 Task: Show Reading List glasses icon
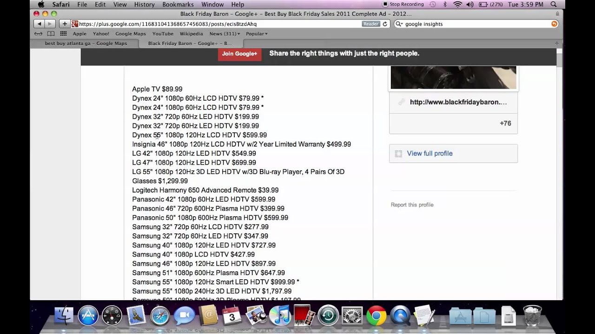pos(39,33)
